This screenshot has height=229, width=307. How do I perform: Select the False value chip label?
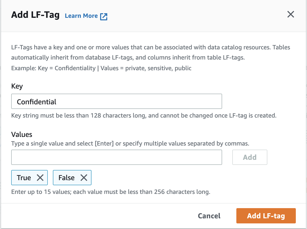coord(66,178)
